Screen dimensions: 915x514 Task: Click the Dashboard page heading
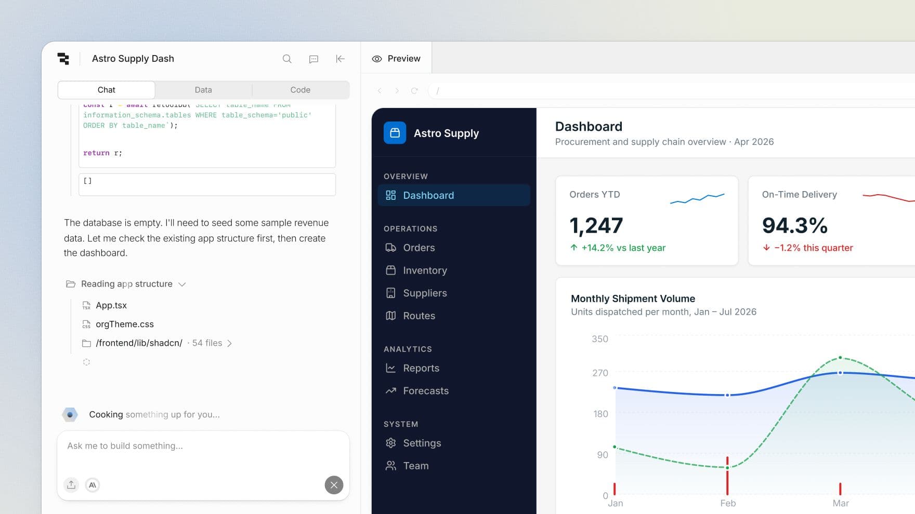(589, 126)
